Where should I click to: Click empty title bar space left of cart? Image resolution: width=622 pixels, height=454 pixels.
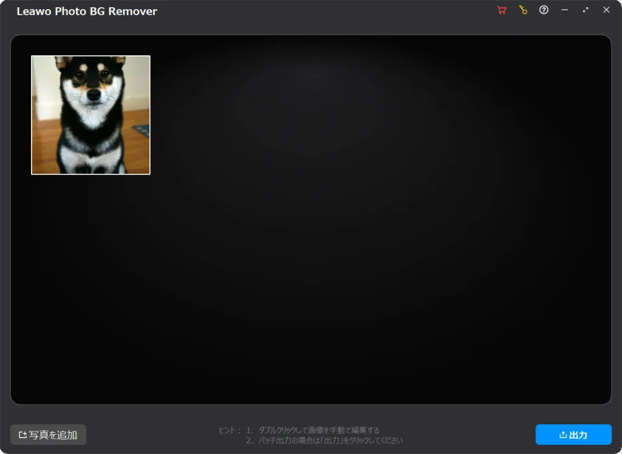click(334, 11)
